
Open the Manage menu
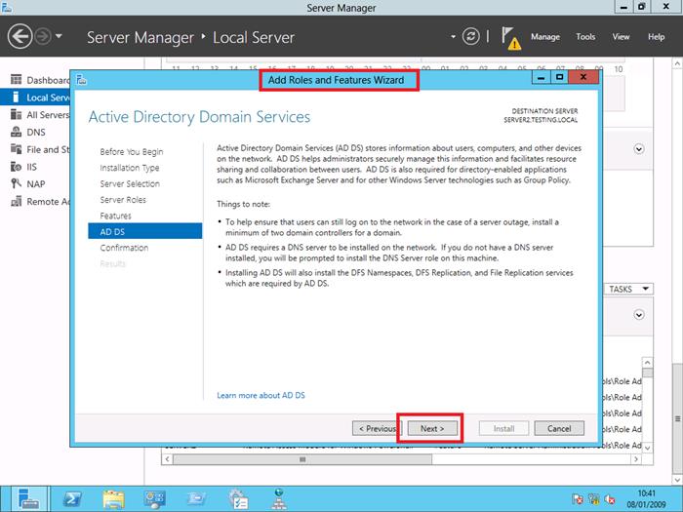[544, 37]
